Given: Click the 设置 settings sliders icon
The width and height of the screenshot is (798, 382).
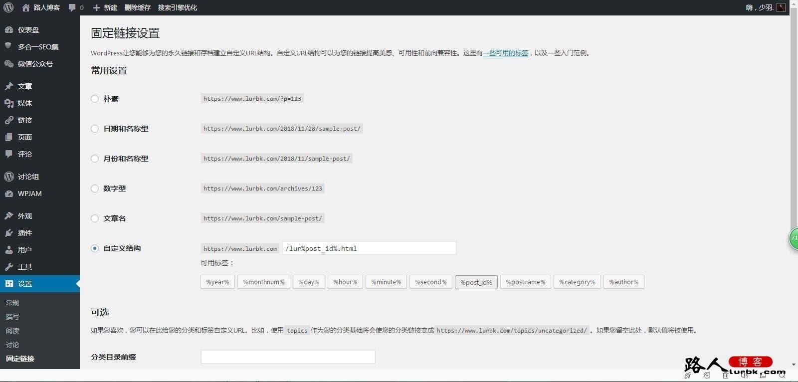Looking at the screenshot, I should 9,284.
